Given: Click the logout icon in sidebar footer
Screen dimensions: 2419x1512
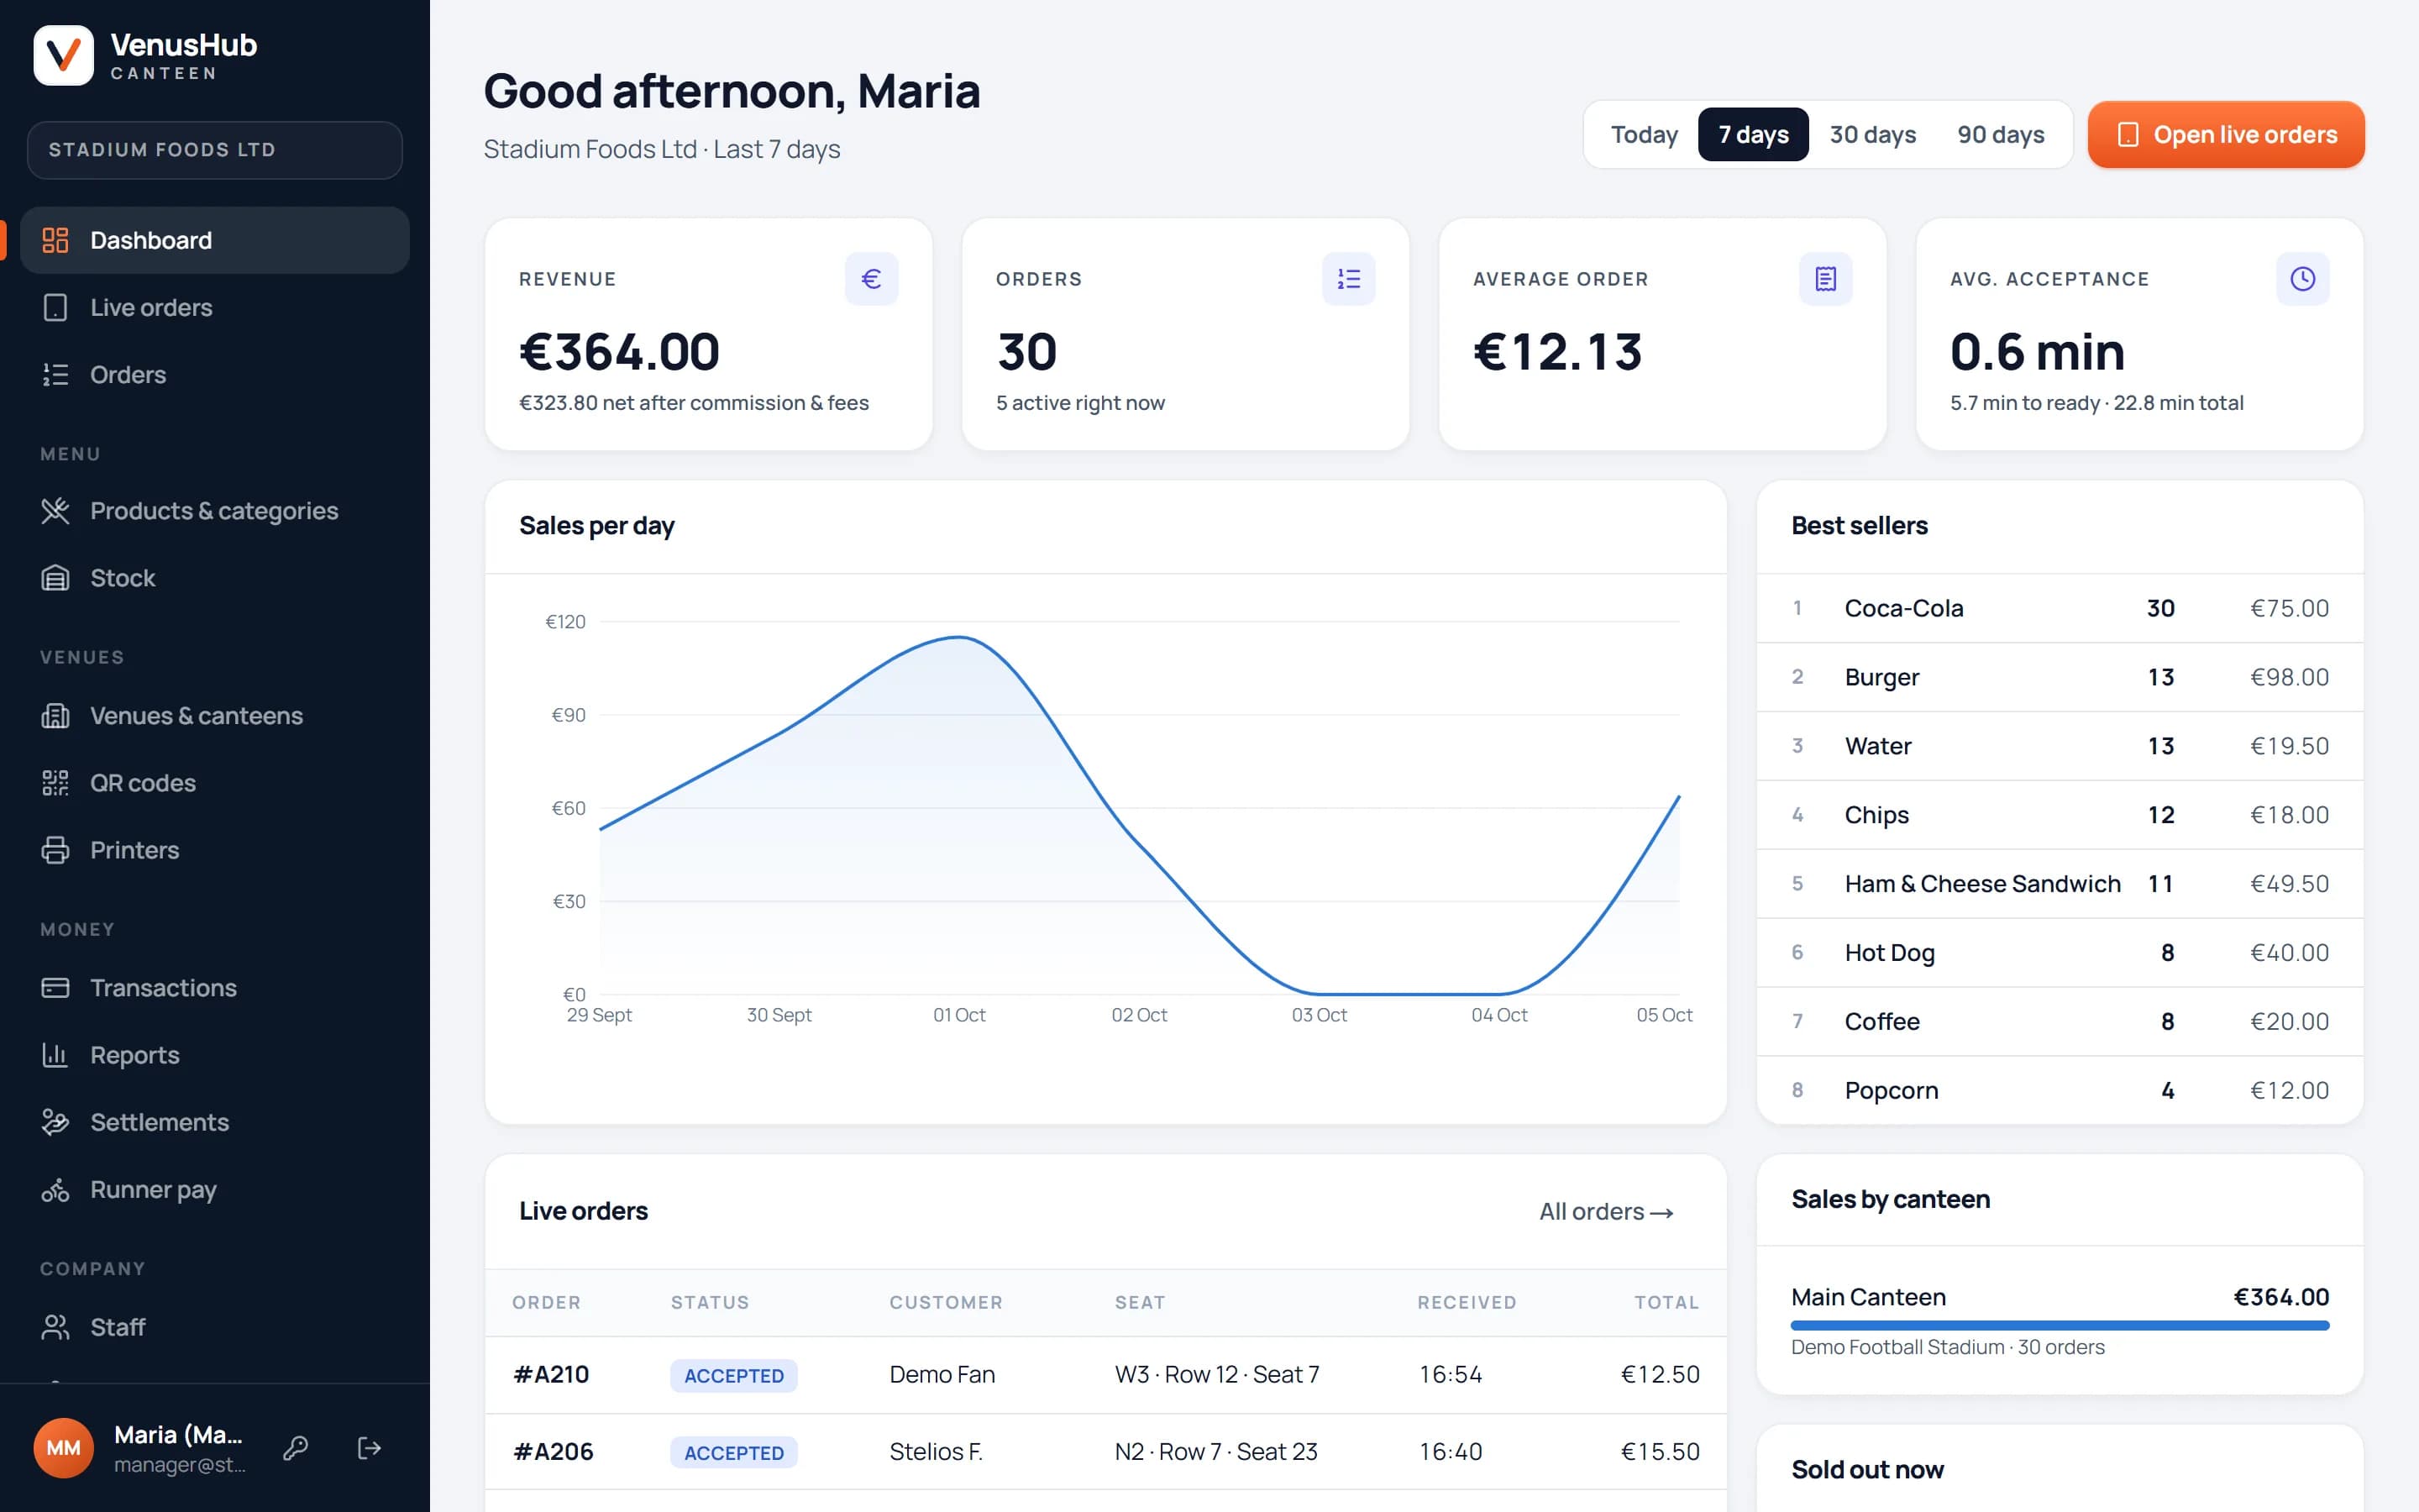Looking at the screenshot, I should click(x=369, y=1448).
